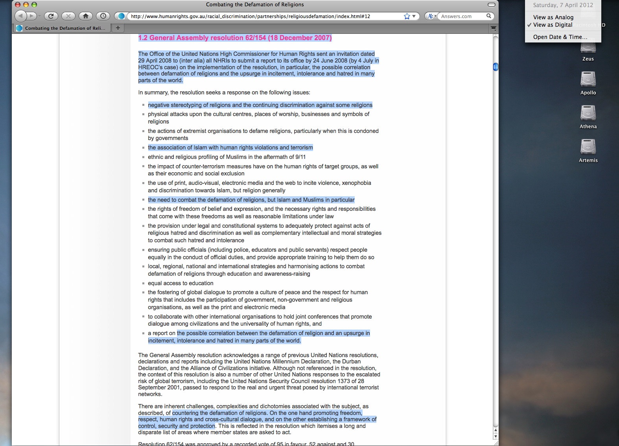This screenshot has height=446, width=619.
Task: Go back with the browser Back arrow
Action: (x=20, y=16)
